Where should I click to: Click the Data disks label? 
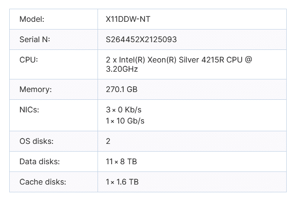point(39,162)
